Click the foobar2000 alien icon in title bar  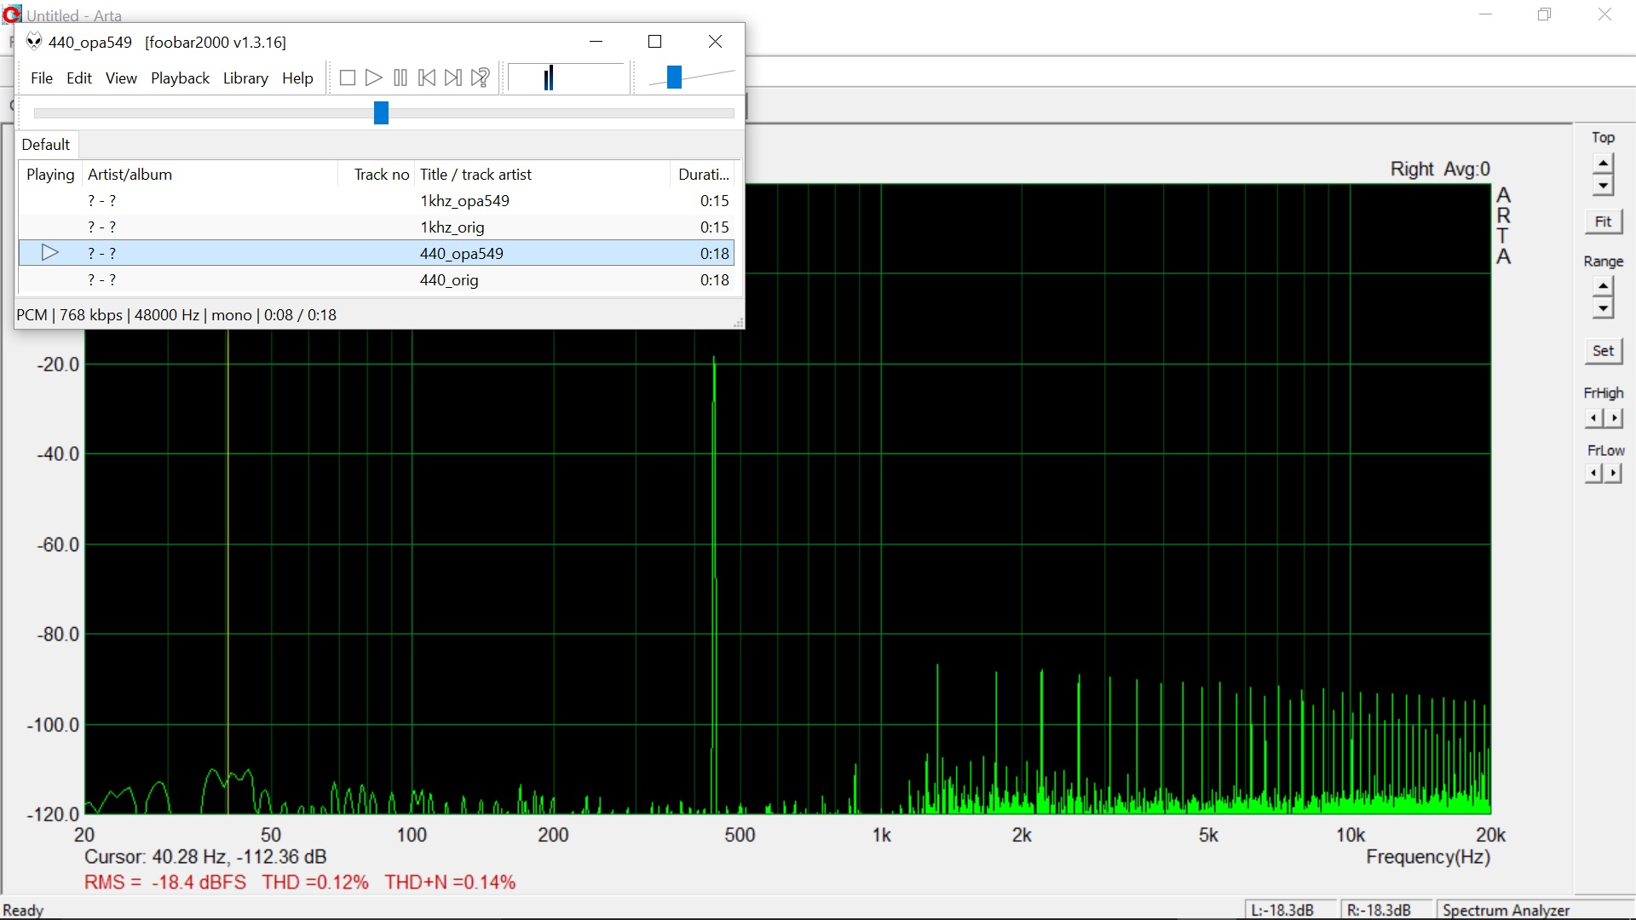pyautogui.click(x=34, y=42)
